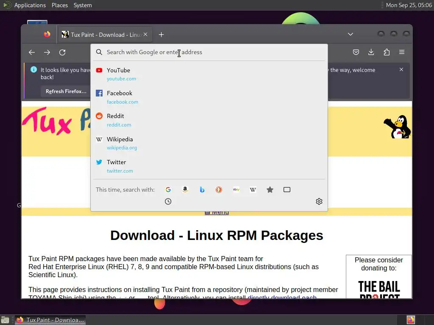
Task: Click show desktop icon in taskbar
Action: pyautogui.click(x=5, y=320)
